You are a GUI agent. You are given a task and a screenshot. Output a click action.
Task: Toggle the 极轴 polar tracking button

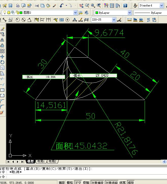[86, 182]
